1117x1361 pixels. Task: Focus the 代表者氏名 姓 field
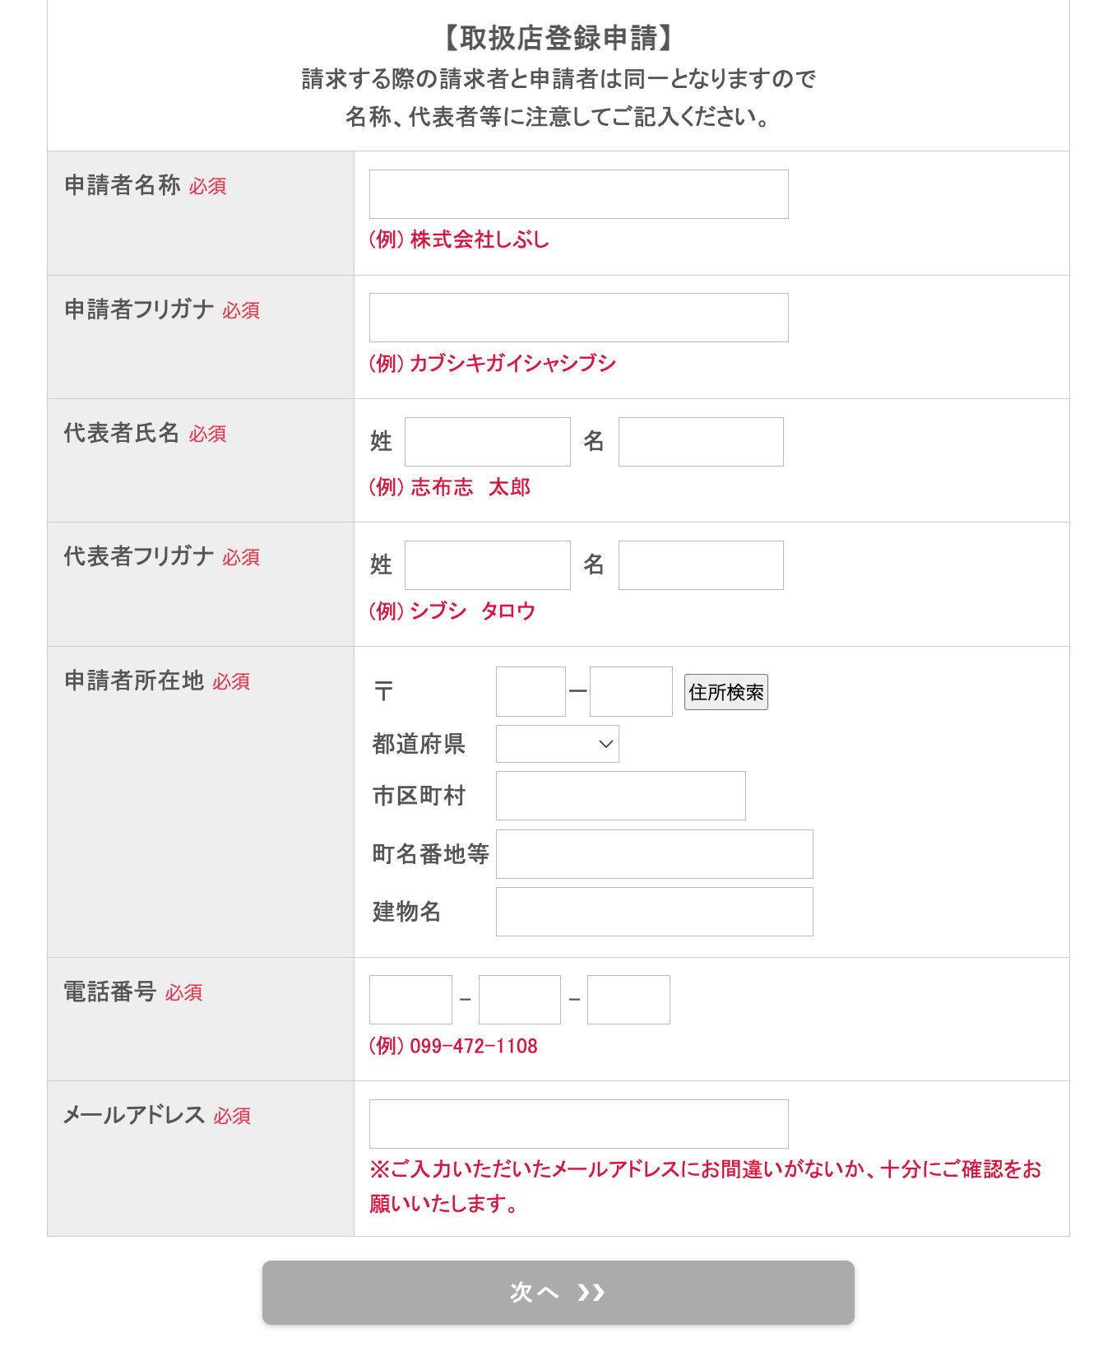tap(487, 442)
